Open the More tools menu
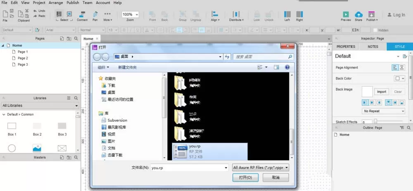This screenshot has height=191, width=413. point(107,16)
